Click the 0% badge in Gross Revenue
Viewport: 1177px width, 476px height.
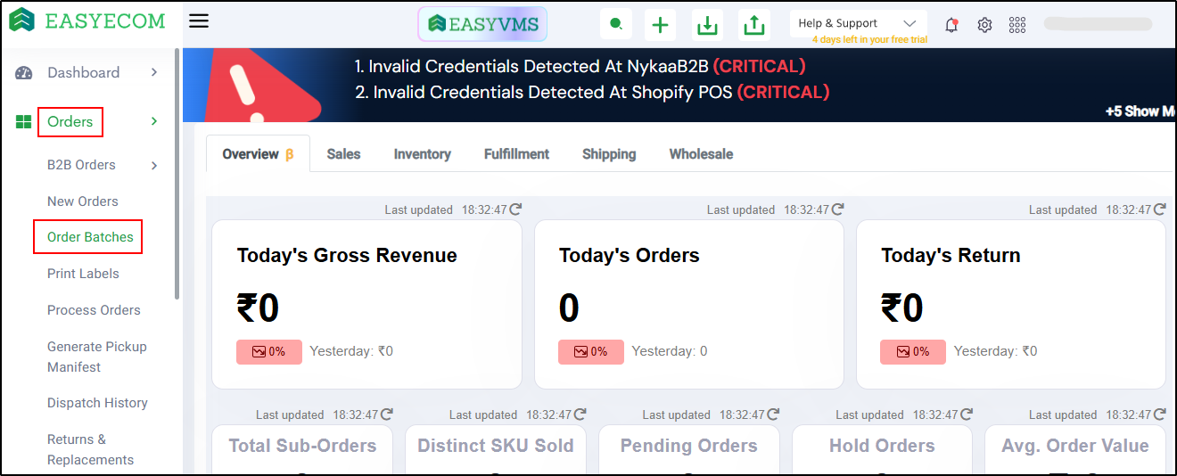pyautogui.click(x=269, y=351)
